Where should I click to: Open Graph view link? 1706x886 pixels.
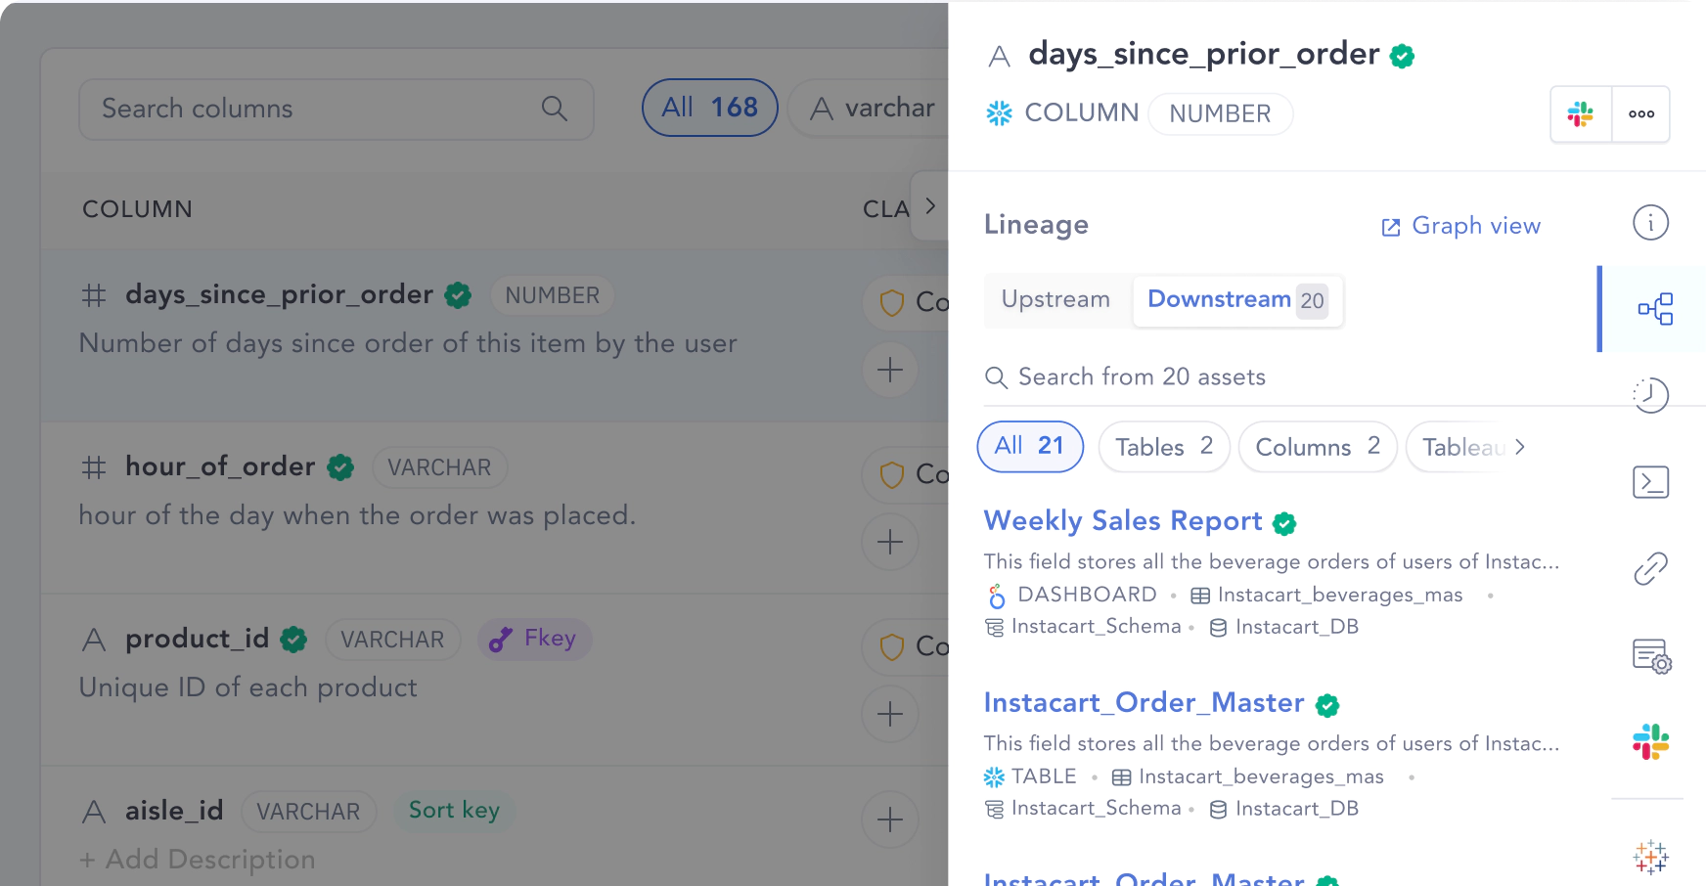[x=1460, y=226]
